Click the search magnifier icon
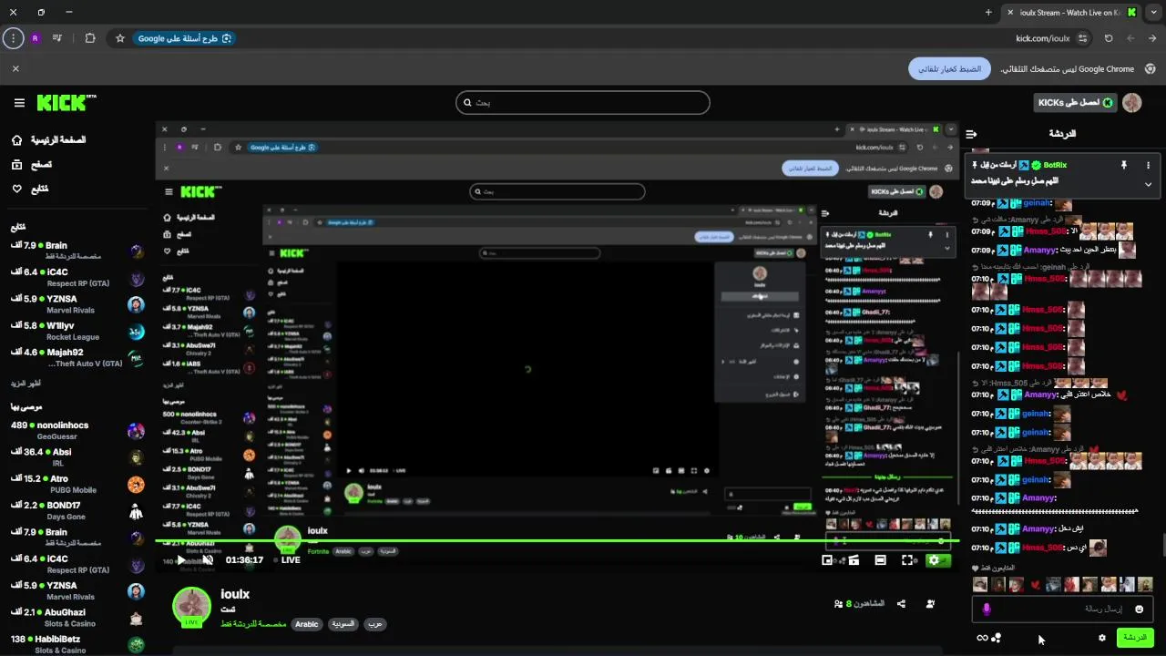Image resolution: width=1166 pixels, height=656 pixels. [x=467, y=103]
